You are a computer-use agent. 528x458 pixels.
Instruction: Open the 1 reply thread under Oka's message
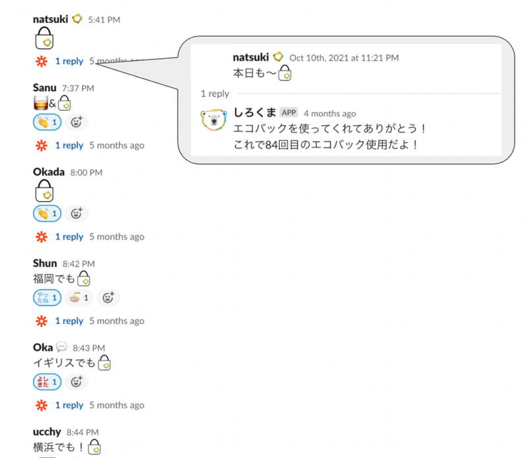69,405
